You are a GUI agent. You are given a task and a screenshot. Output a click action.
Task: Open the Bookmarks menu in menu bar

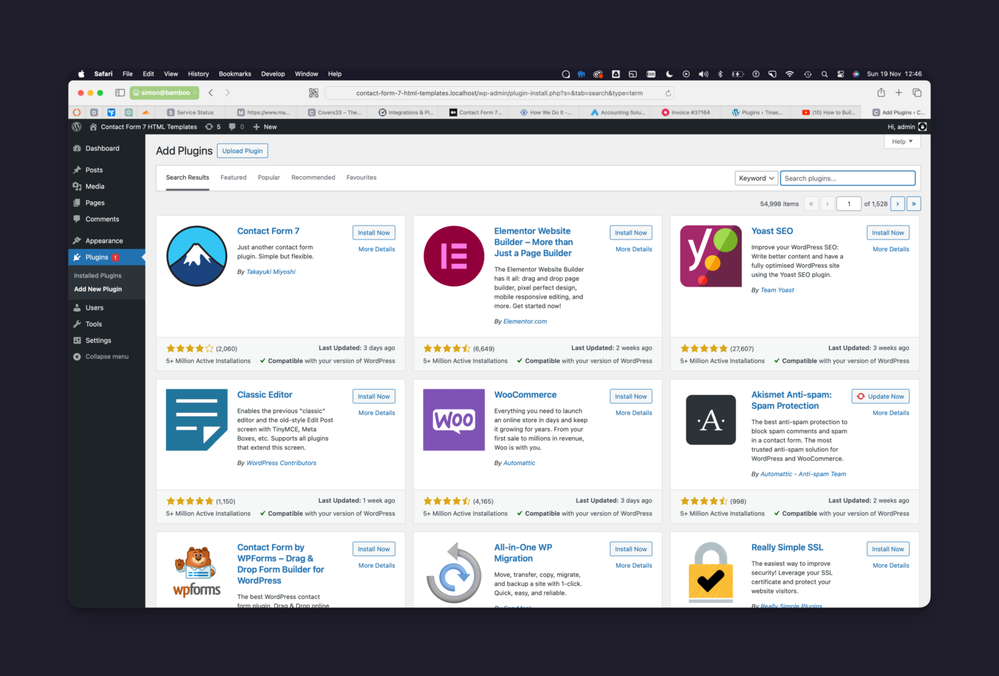click(235, 74)
